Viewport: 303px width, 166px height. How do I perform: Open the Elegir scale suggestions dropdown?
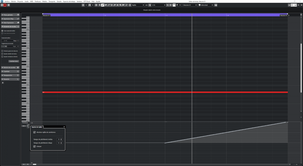[13, 46]
